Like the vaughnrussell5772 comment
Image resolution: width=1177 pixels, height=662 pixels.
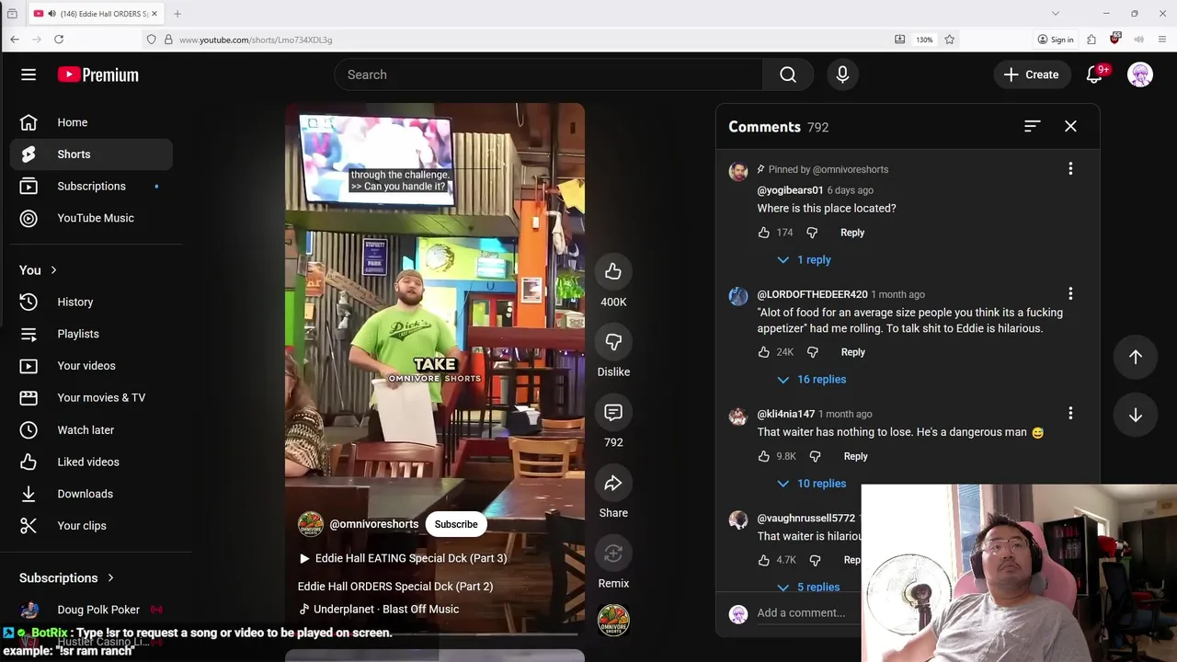[x=764, y=560]
